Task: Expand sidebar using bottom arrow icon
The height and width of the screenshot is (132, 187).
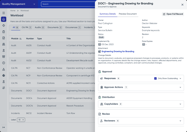Action: [x=3, y=127]
